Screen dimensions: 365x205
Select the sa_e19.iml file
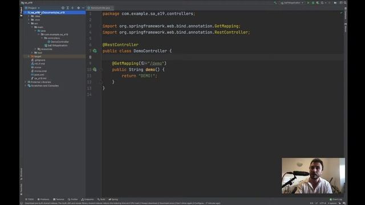[x=39, y=79]
